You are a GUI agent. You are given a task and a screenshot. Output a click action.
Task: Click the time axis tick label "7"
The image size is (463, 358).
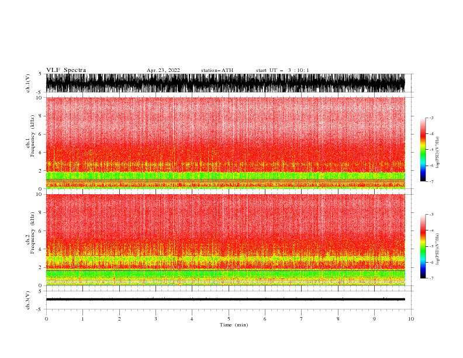302,319
